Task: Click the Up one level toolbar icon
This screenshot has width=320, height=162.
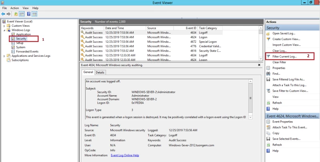Action: pos(16,14)
